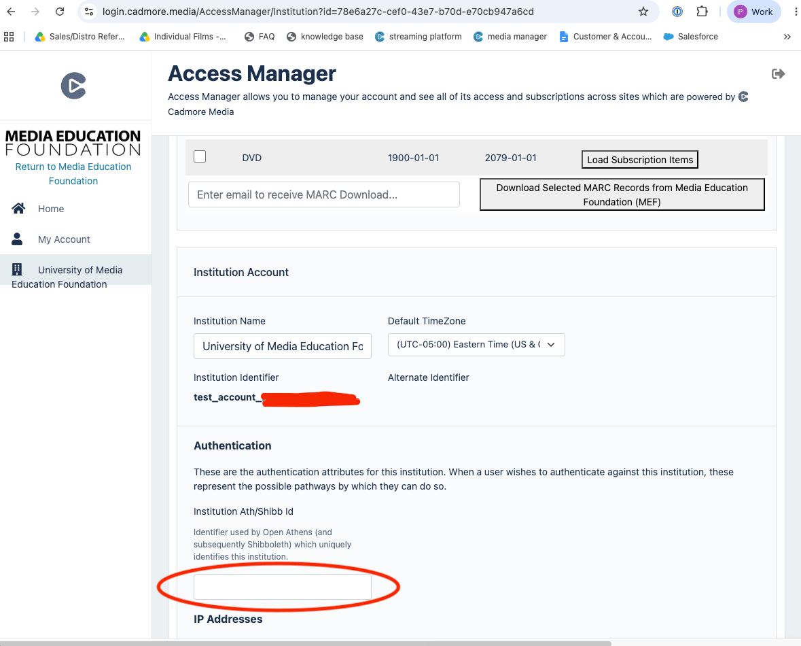Screen dimensions: 801x646
Task: Click the Access Manager page title
Action: [x=252, y=73]
